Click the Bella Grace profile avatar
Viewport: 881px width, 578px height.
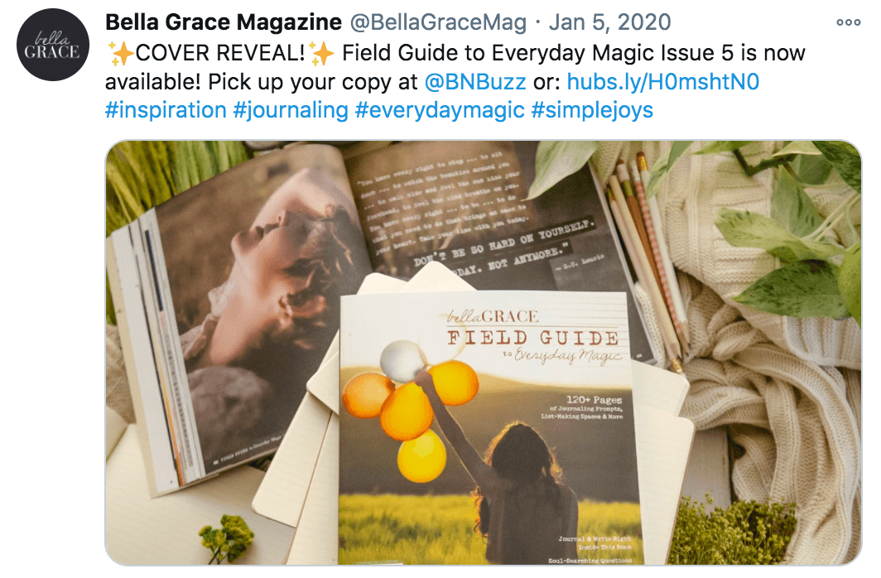click(53, 45)
